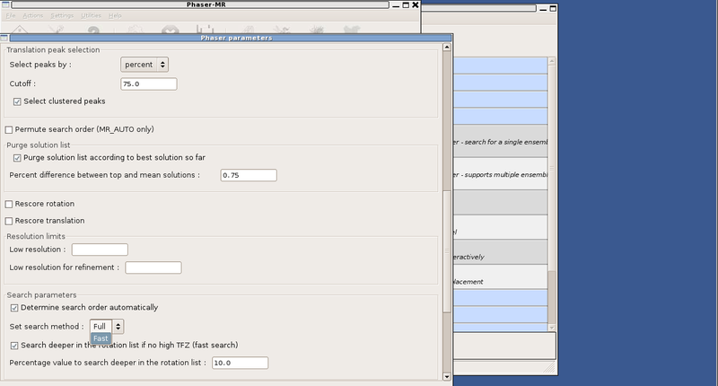Viewport: 718px width, 386px height.
Task: Enable the Rescore rotation checkbox
Action: coord(9,204)
